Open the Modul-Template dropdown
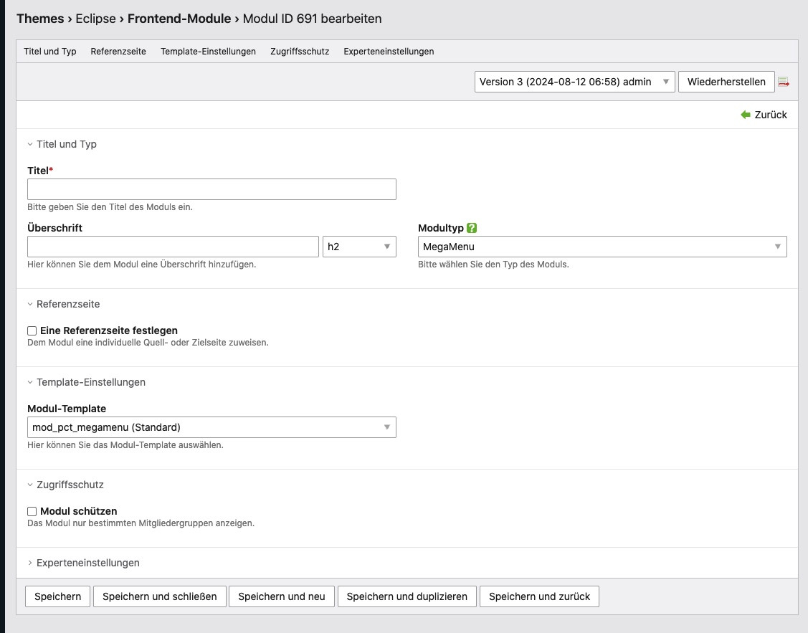 (x=211, y=427)
